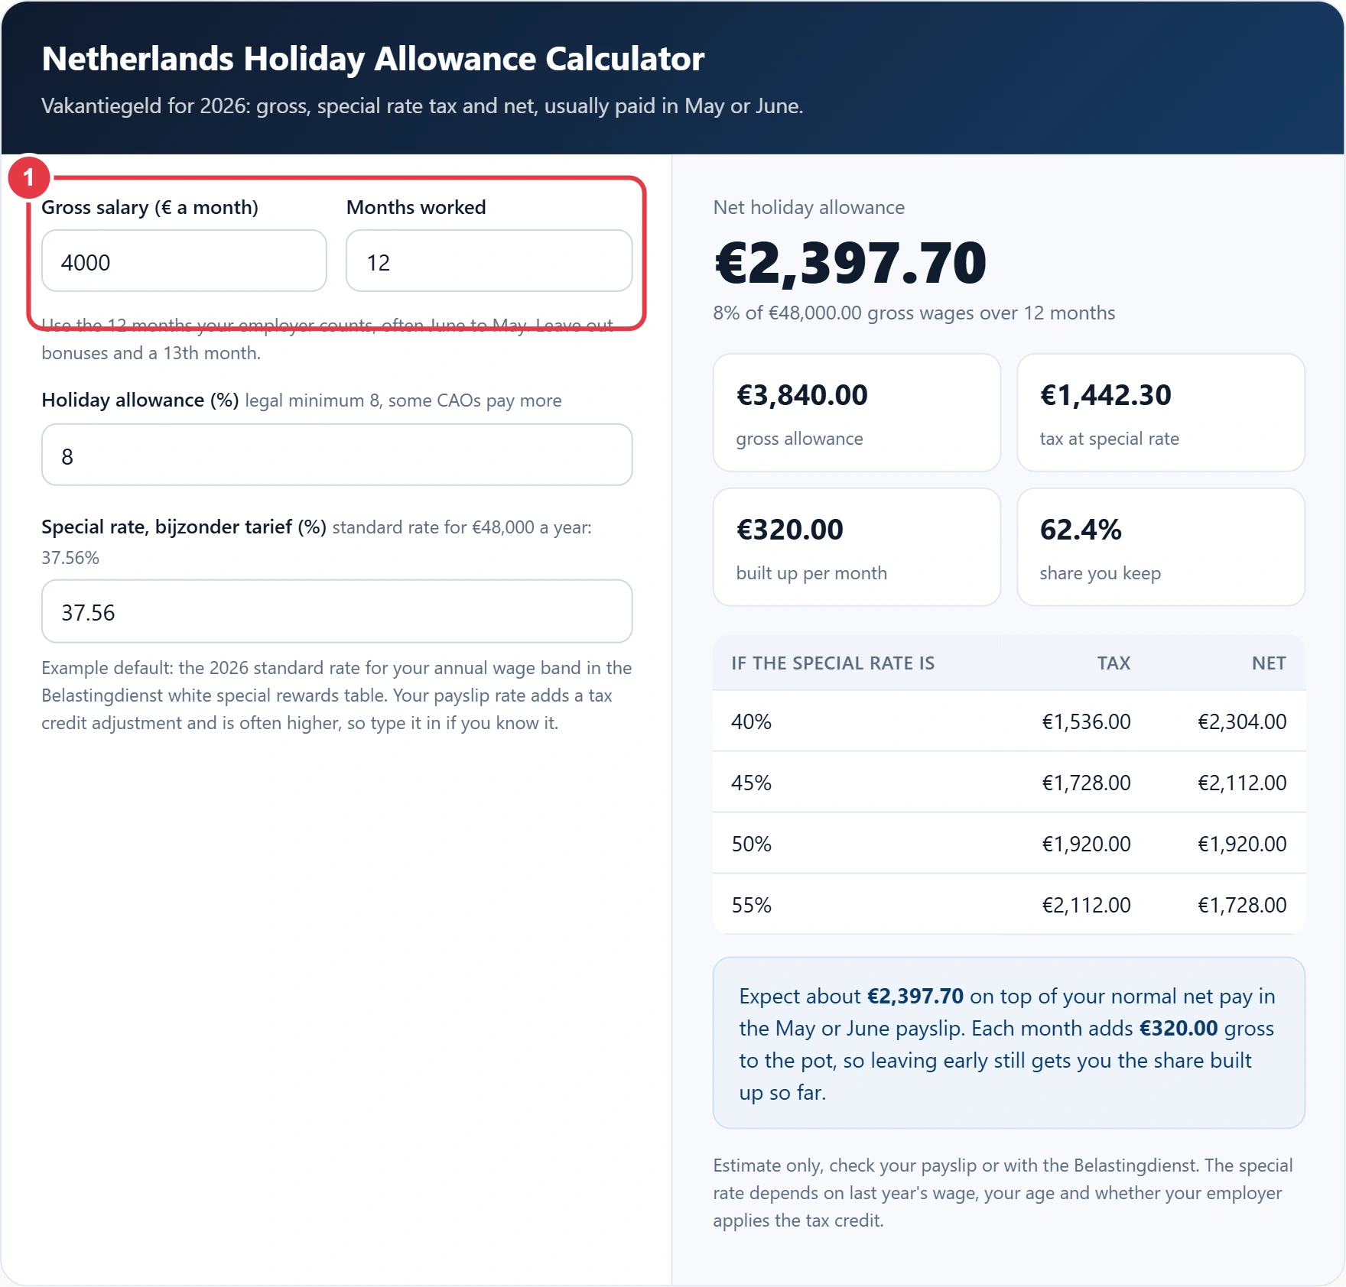Click the Months worked label

[x=416, y=207]
